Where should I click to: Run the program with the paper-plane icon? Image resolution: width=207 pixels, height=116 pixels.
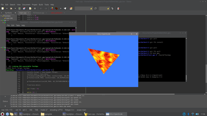[65, 8]
